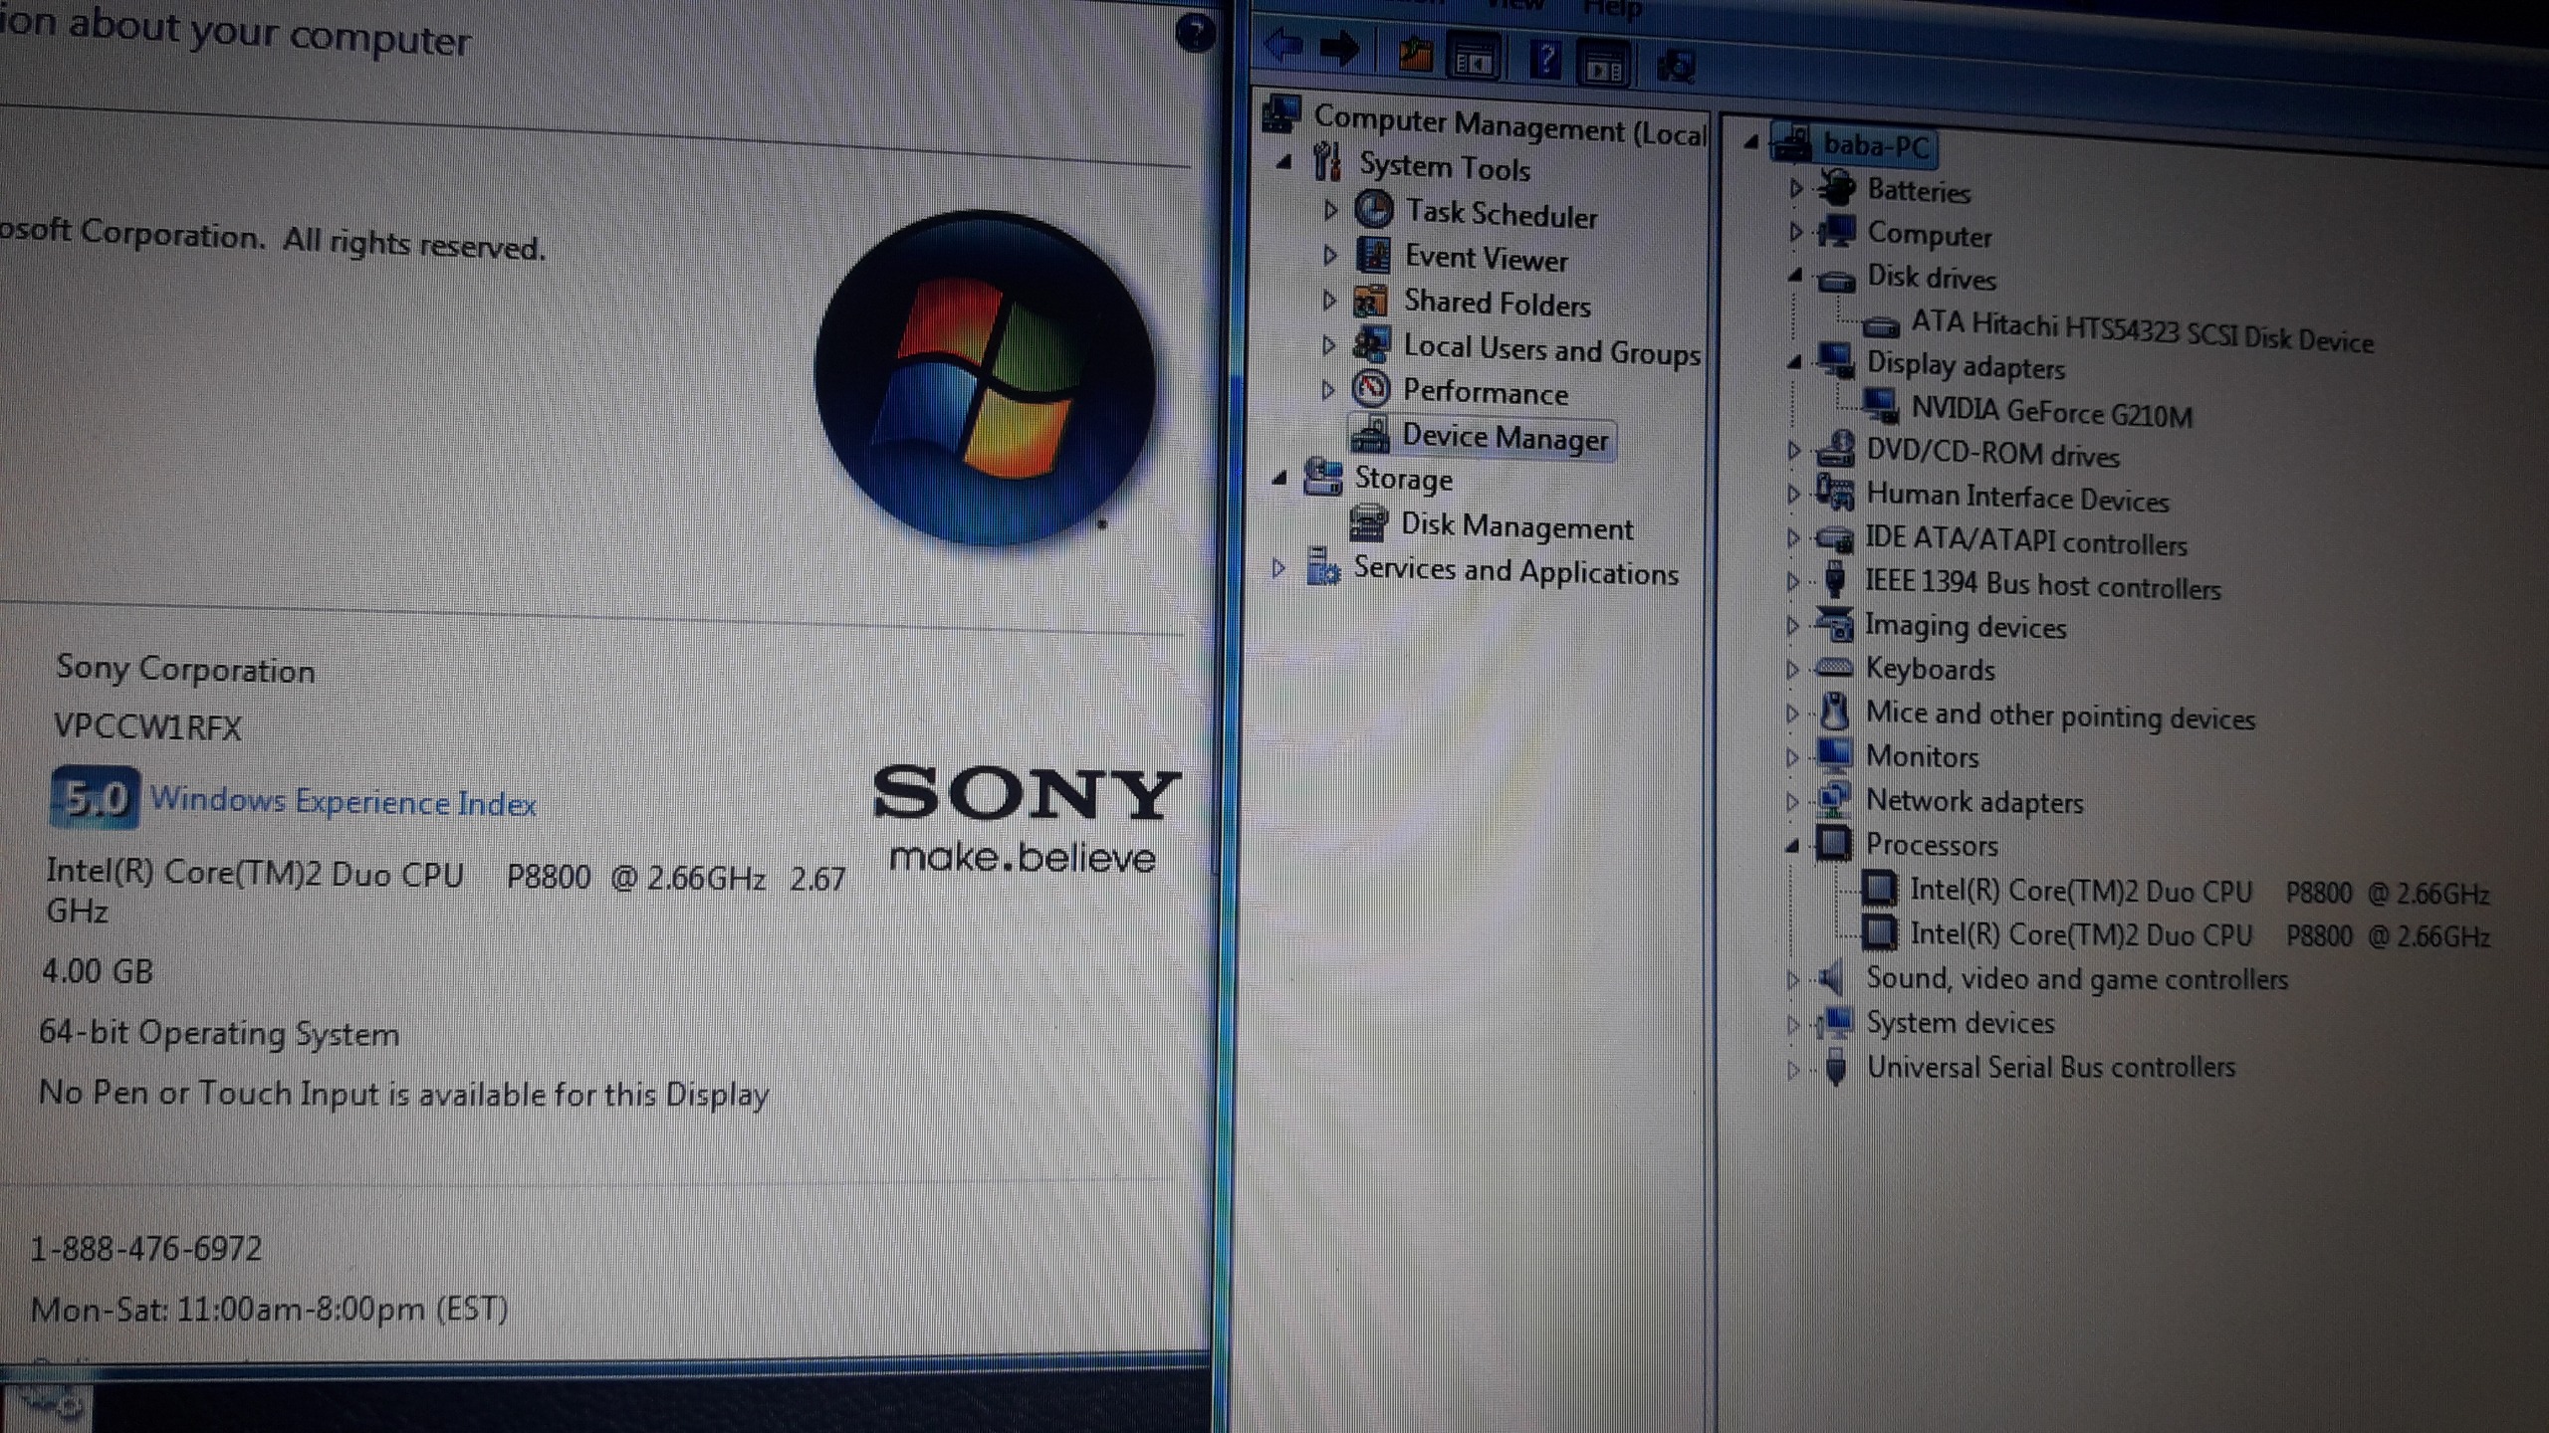This screenshot has height=1433, width=2549.
Task: Click the Local Users and Groups icon
Action: click(1371, 343)
